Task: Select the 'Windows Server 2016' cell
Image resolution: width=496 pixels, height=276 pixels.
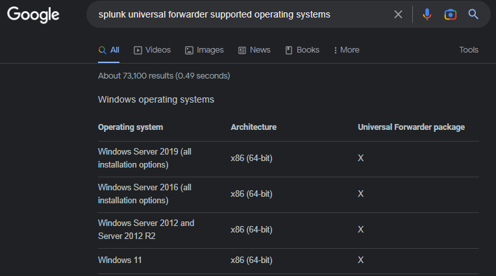Action: [145, 194]
